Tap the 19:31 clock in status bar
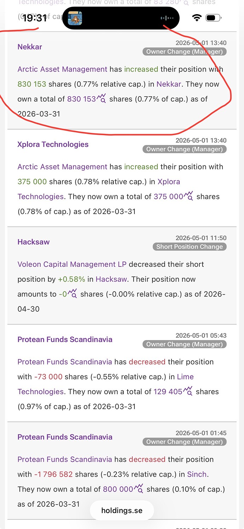Screen dimensions: 244x529 pos(35,18)
